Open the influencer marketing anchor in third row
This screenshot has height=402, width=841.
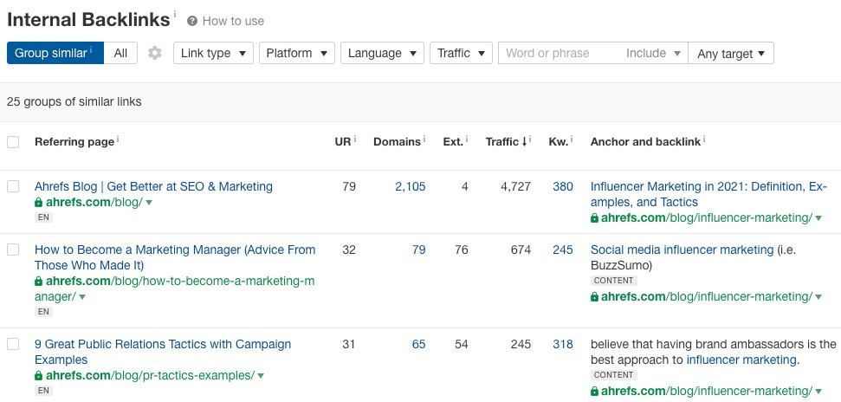coord(741,360)
